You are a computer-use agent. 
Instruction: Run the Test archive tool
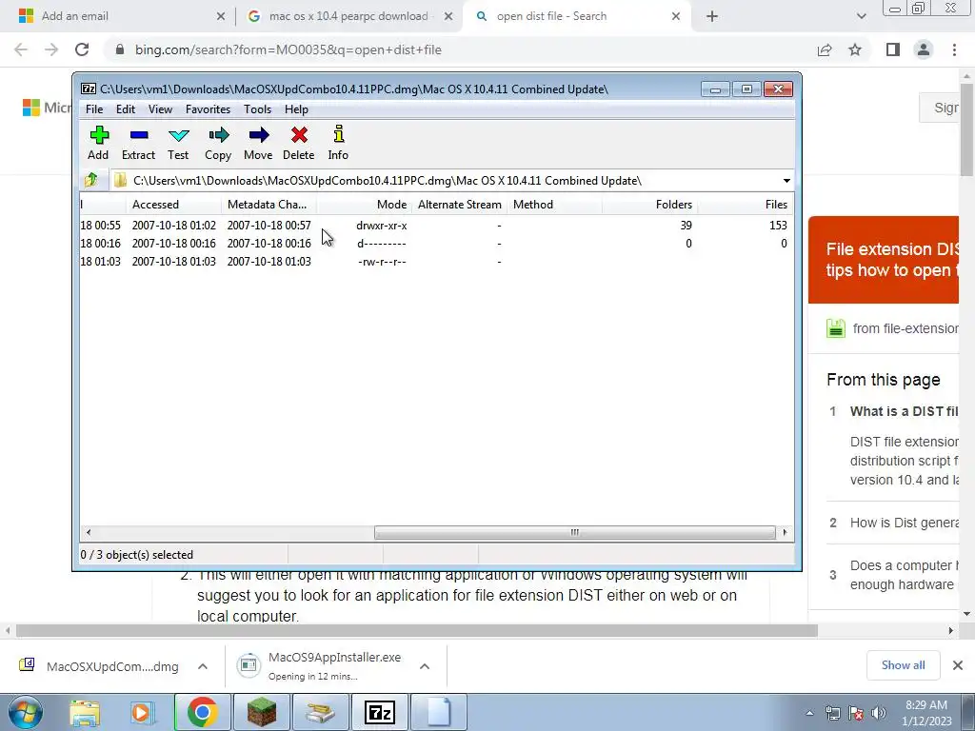pos(178,143)
